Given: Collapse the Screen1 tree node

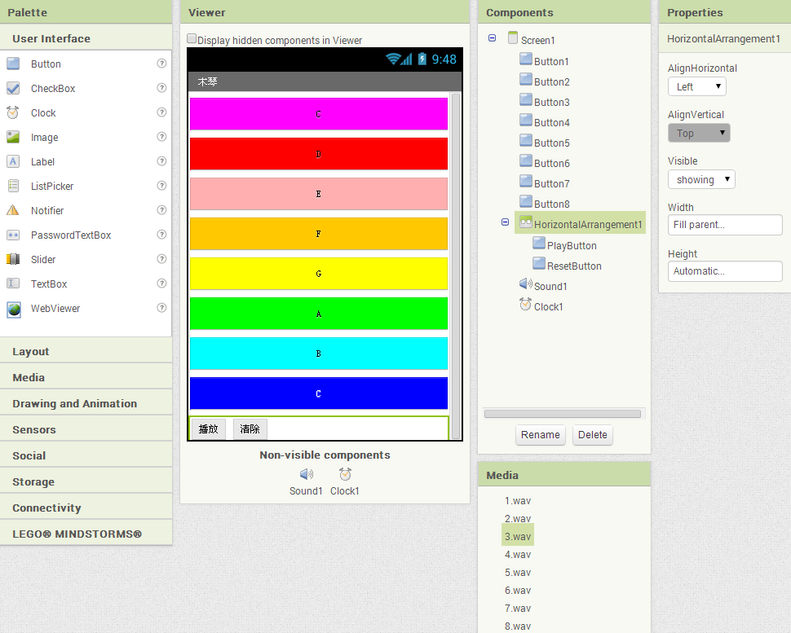Looking at the screenshot, I should (492, 38).
